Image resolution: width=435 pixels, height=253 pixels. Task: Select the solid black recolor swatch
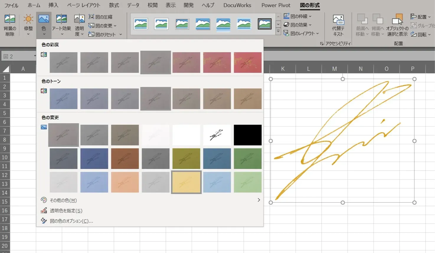click(x=248, y=135)
